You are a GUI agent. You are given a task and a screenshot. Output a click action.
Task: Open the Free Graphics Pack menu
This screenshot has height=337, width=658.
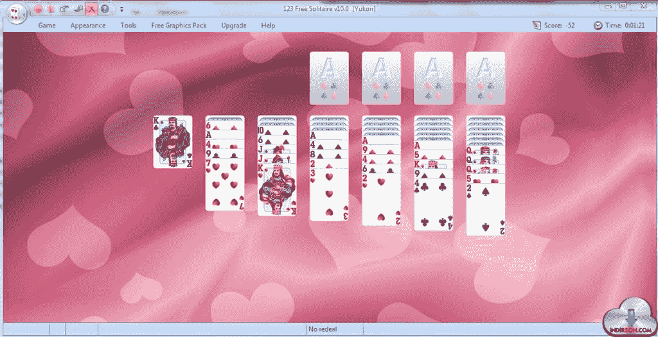point(179,25)
